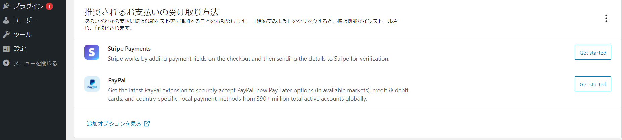Image resolution: width=622 pixels, height=140 pixels.
Task: Open the ユーザー menu label
Action: pyautogui.click(x=25, y=20)
